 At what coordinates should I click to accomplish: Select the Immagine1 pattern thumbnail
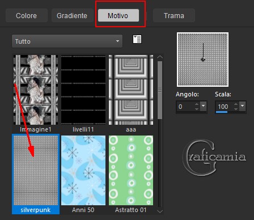click(36, 90)
